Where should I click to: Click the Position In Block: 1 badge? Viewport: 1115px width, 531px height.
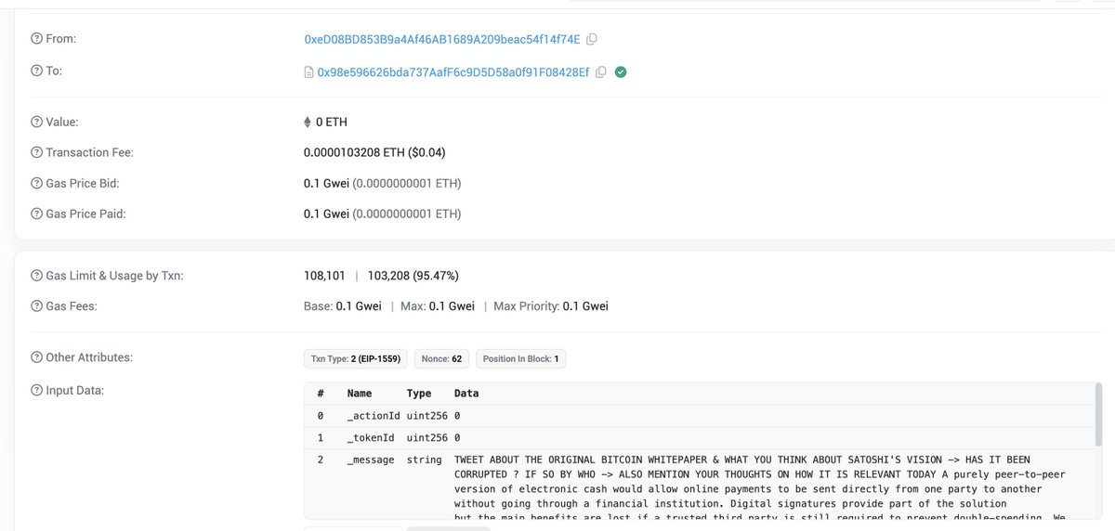(x=520, y=358)
